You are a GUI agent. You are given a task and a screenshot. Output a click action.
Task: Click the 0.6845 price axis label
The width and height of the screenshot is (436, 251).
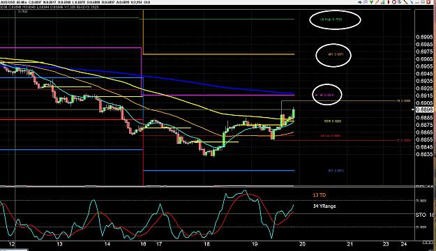(424, 147)
